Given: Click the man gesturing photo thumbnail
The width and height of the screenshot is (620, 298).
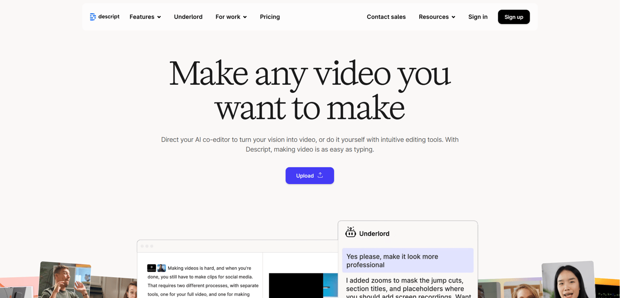Looking at the screenshot, I should tap(64, 280).
